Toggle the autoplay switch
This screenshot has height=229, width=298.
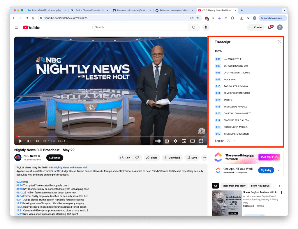tap(158, 141)
